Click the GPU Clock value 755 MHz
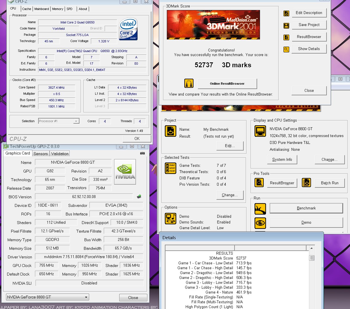Screen dimensions: 350x309 pyautogui.click(x=46, y=266)
